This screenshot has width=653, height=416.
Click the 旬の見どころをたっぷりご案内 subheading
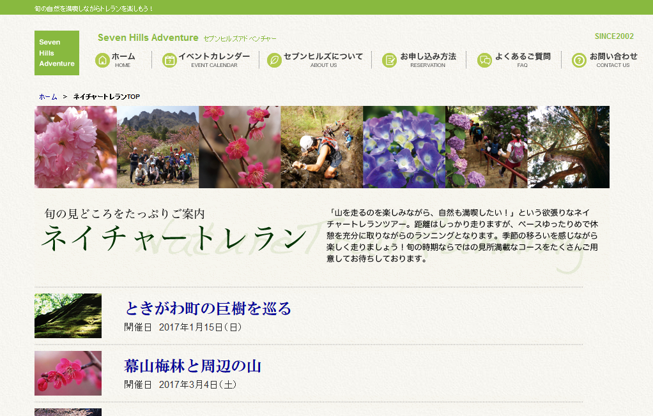(125, 214)
